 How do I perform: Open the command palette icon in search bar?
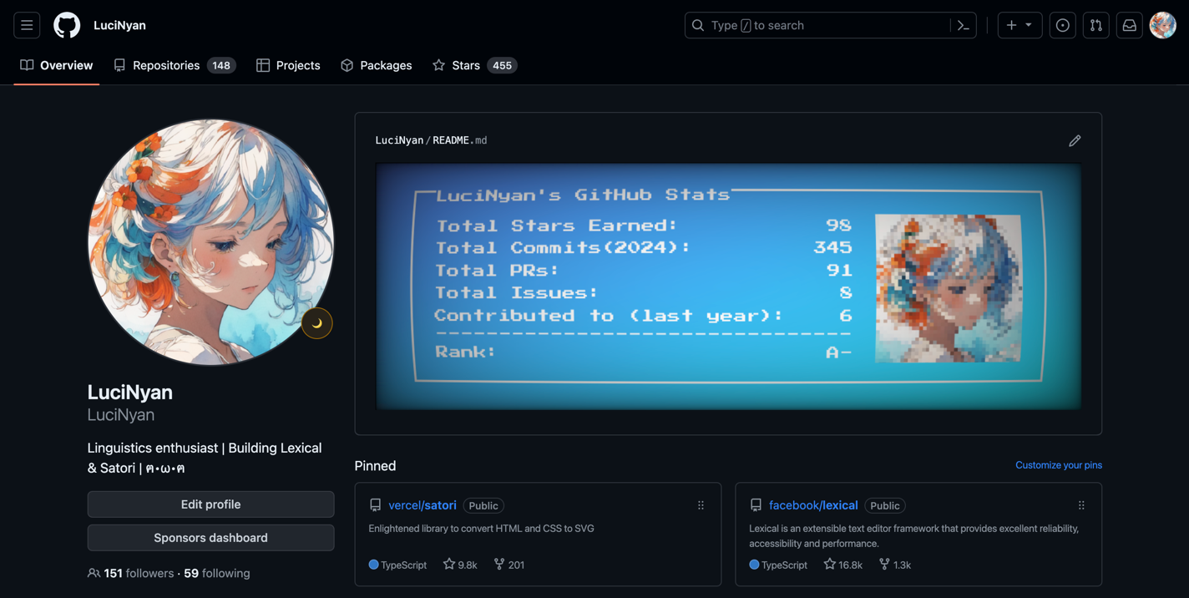point(963,25)
